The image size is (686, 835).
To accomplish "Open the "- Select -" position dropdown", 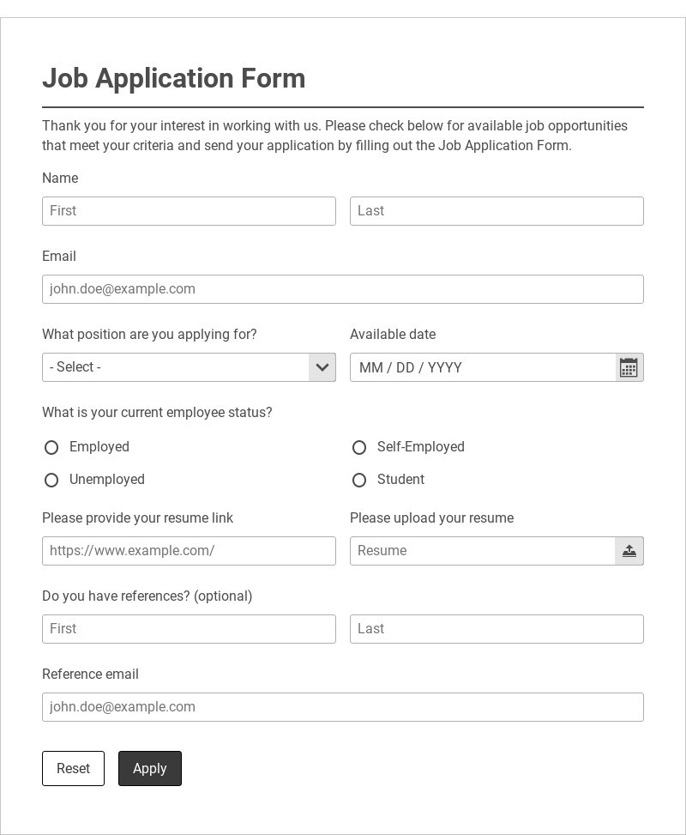I will click(176, 367).
